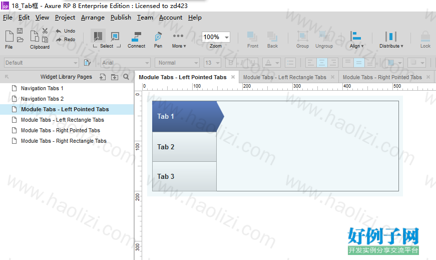Toggle Italic formatting

[x=242, y=63]
